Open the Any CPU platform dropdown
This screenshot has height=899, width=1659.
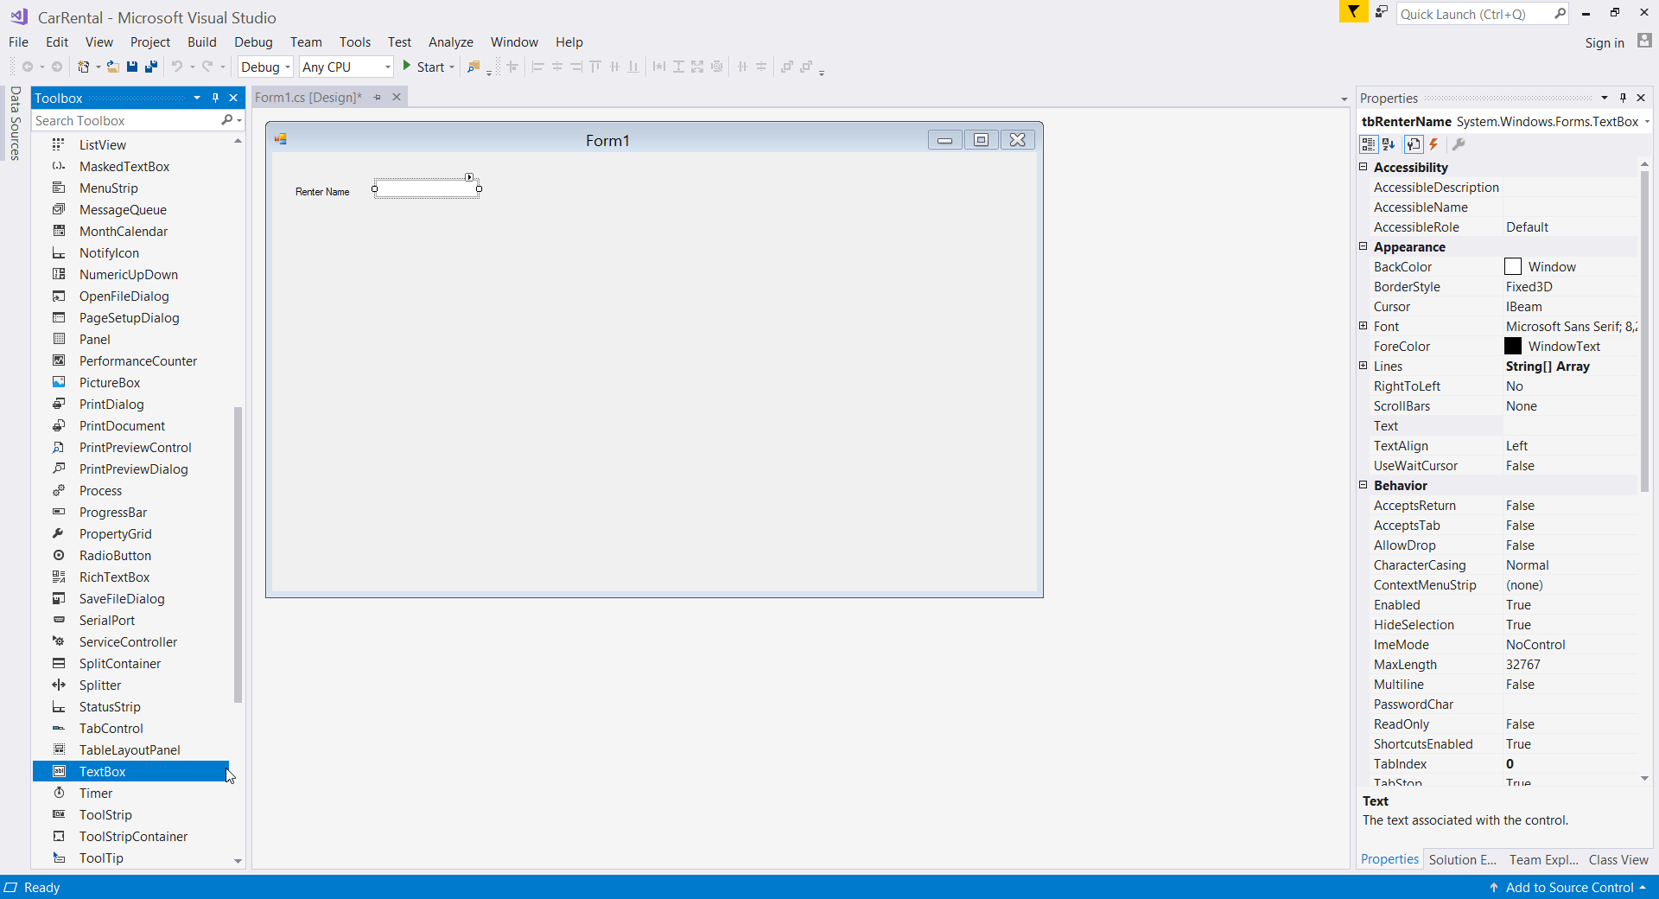point(386,67)
